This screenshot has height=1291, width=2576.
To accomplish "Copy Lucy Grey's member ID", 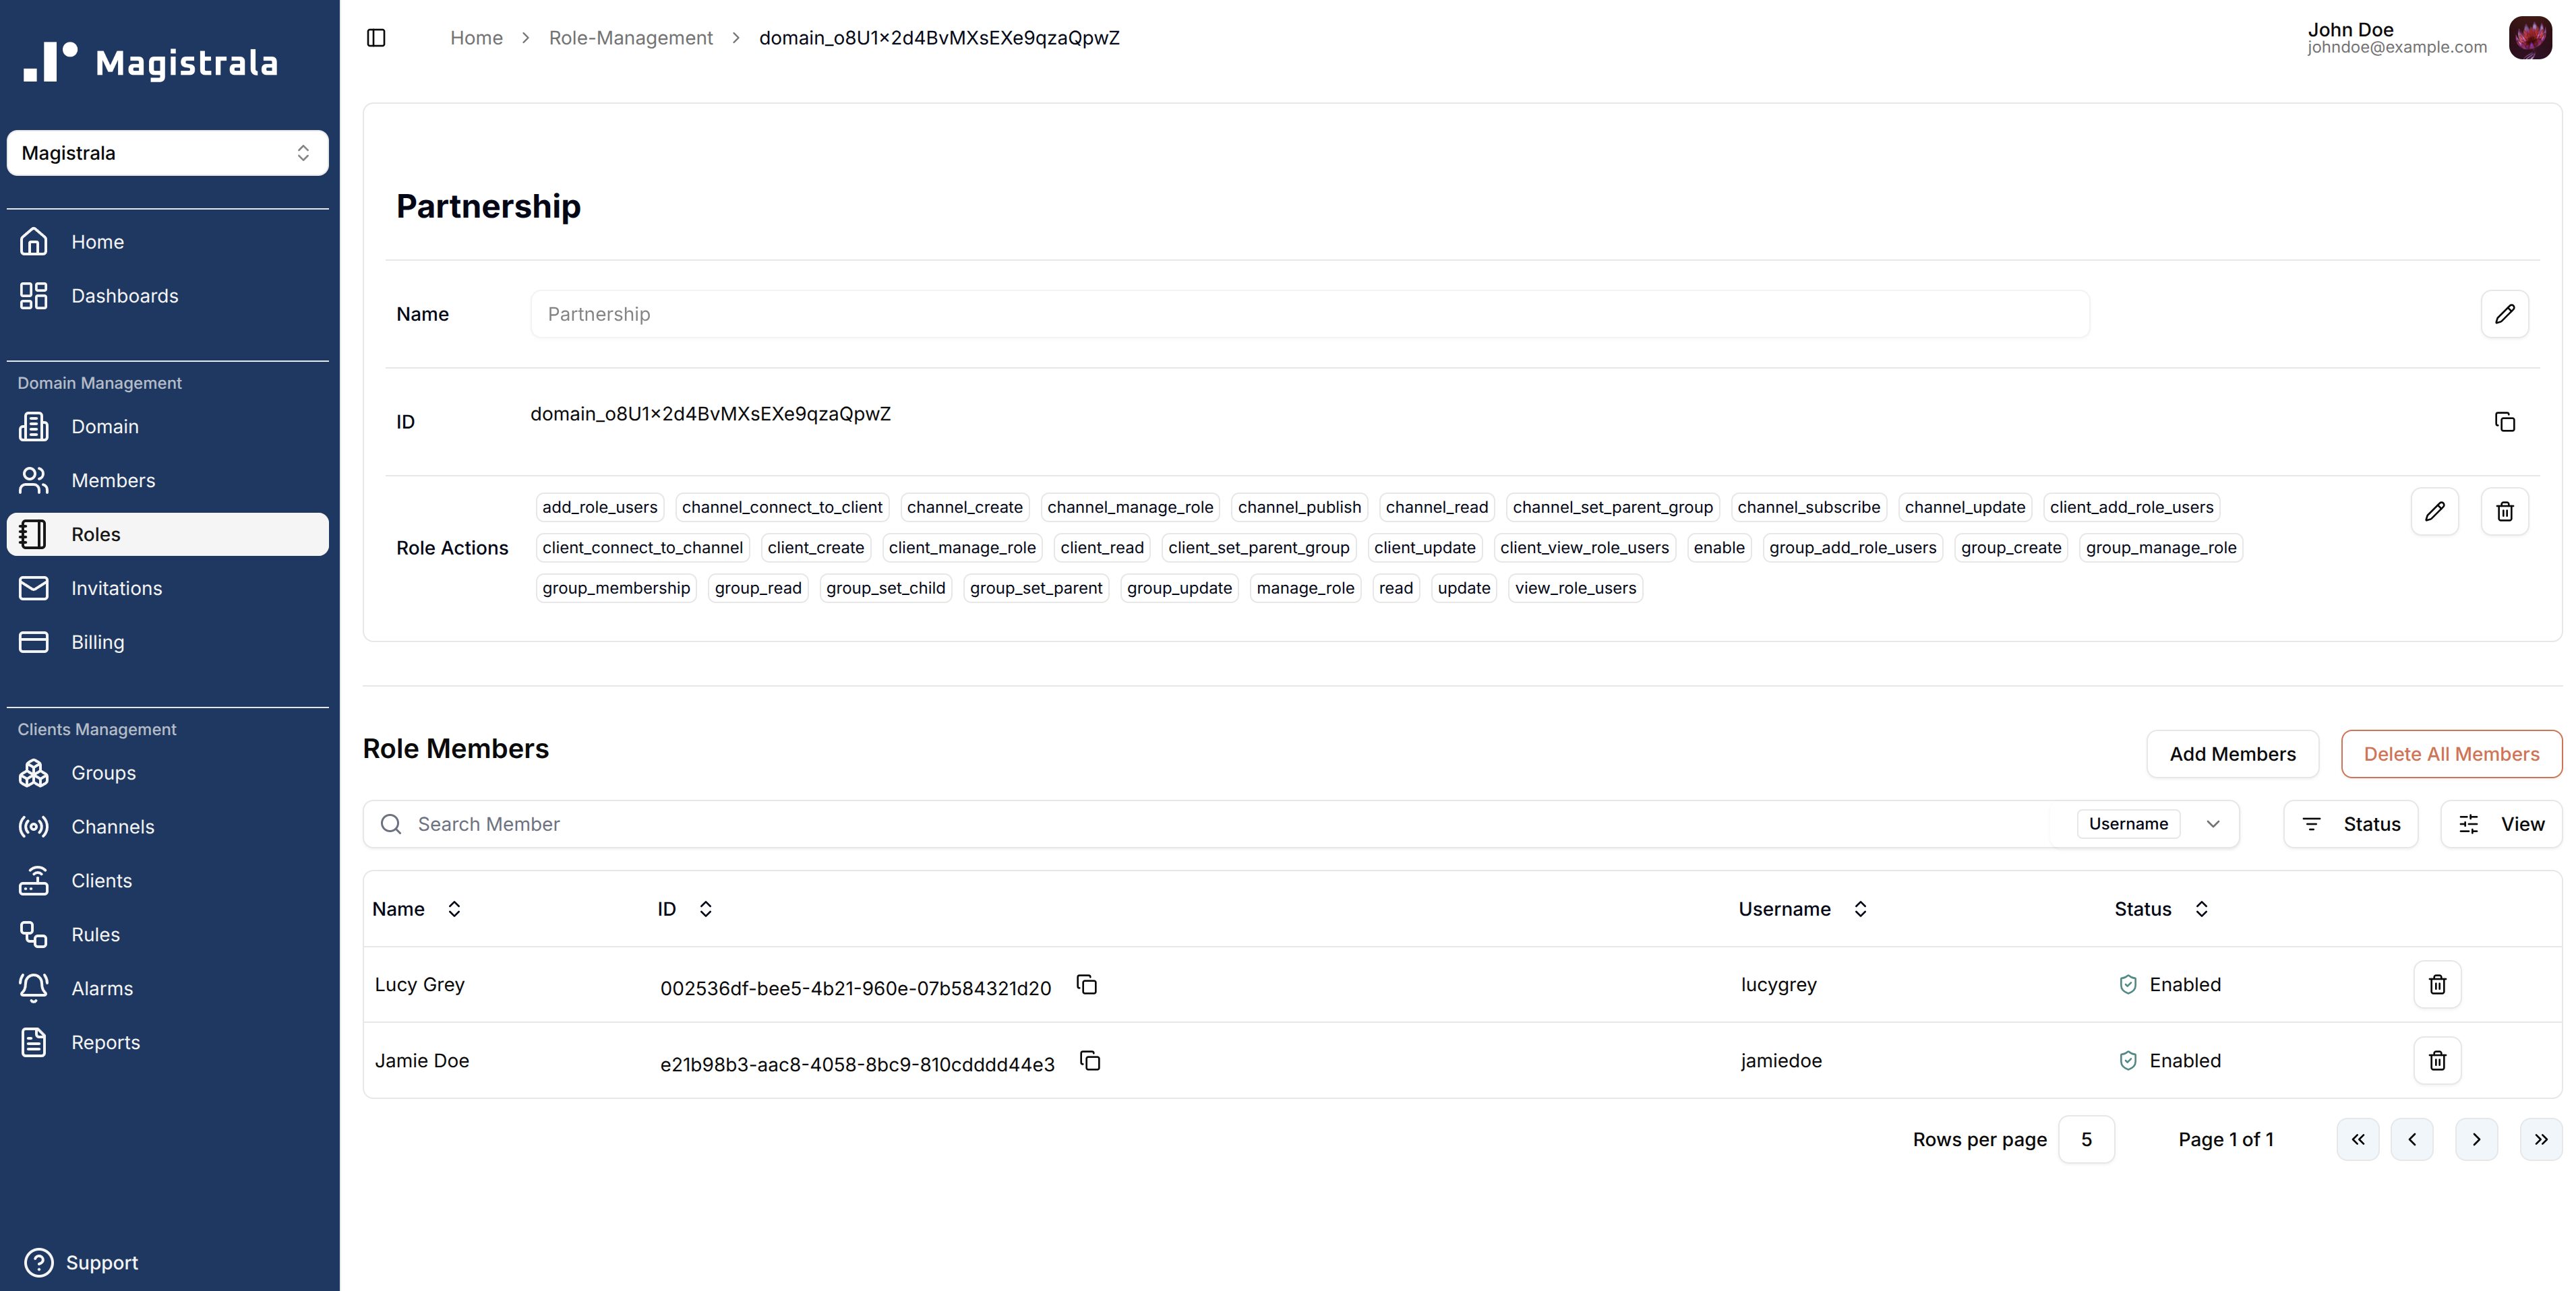I will point(1086,985).
